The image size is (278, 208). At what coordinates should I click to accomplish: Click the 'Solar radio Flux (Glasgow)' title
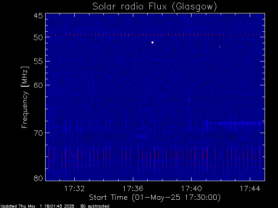(x=155, y=7)
